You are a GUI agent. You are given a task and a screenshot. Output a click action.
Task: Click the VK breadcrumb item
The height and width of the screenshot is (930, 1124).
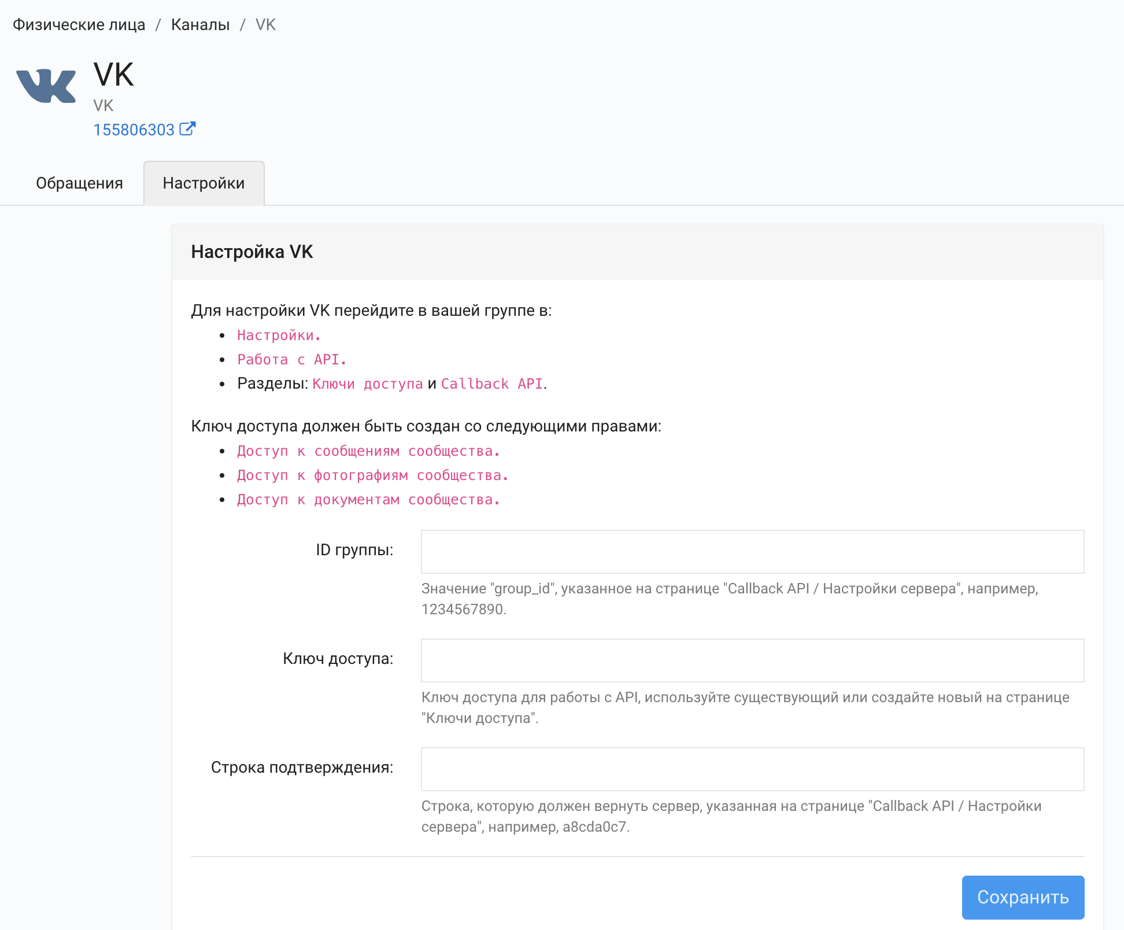point(265,25)
